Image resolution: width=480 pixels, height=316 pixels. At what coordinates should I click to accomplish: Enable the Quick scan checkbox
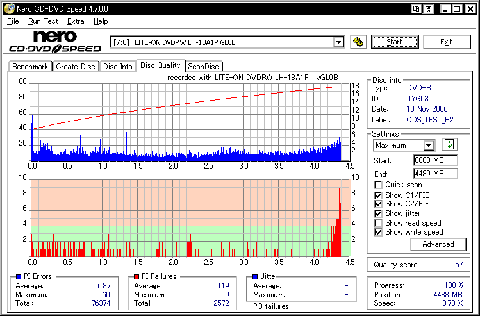tap(378, 185)
